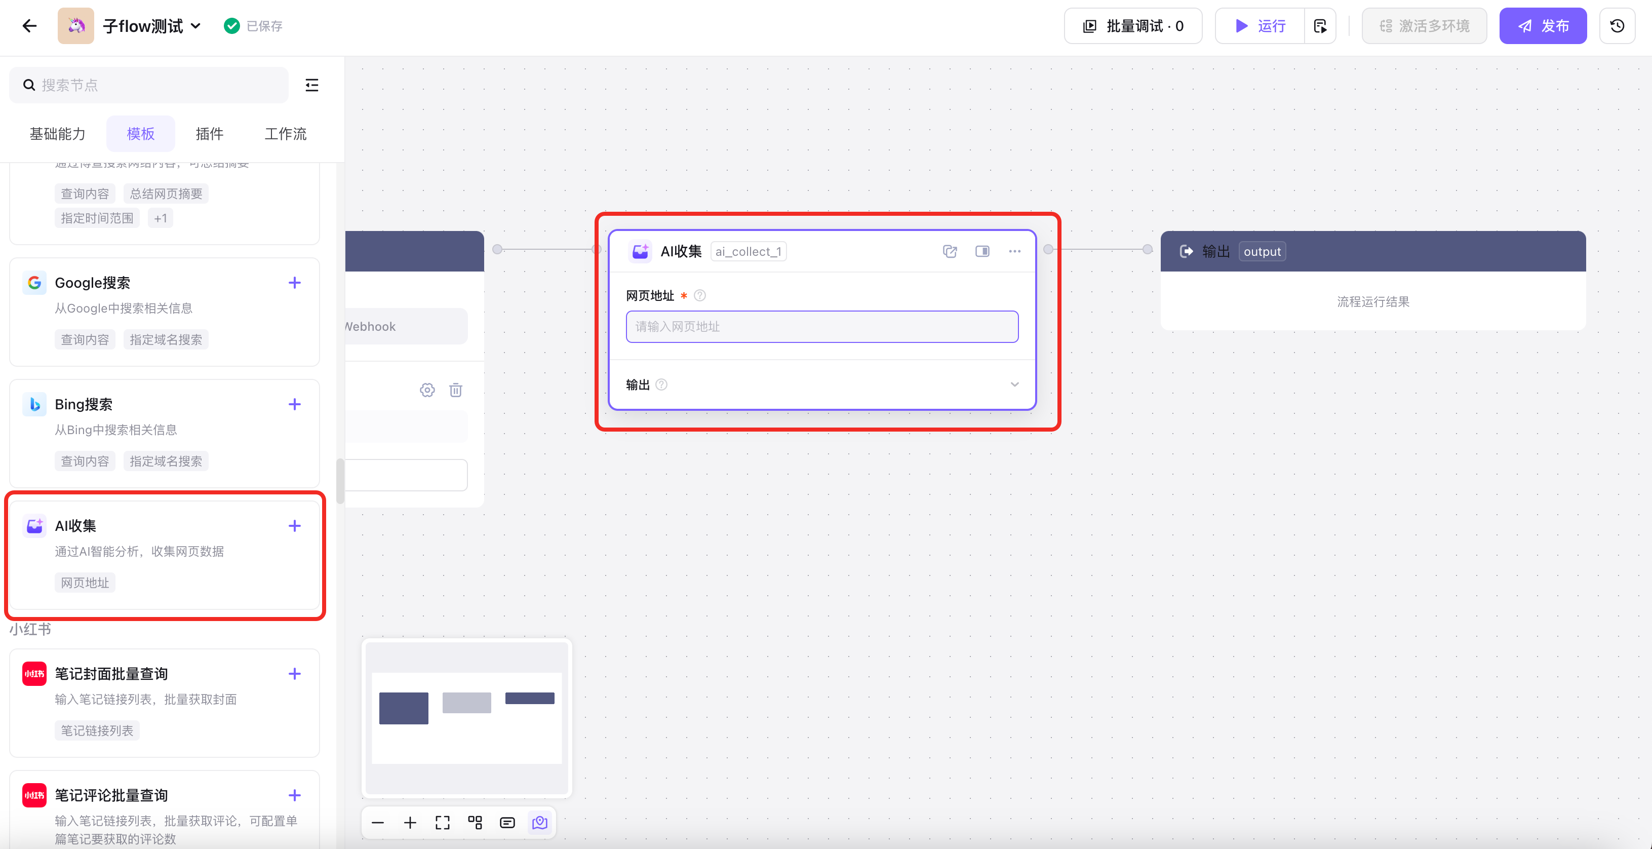Fit canvas to screen

coord(443,823)
